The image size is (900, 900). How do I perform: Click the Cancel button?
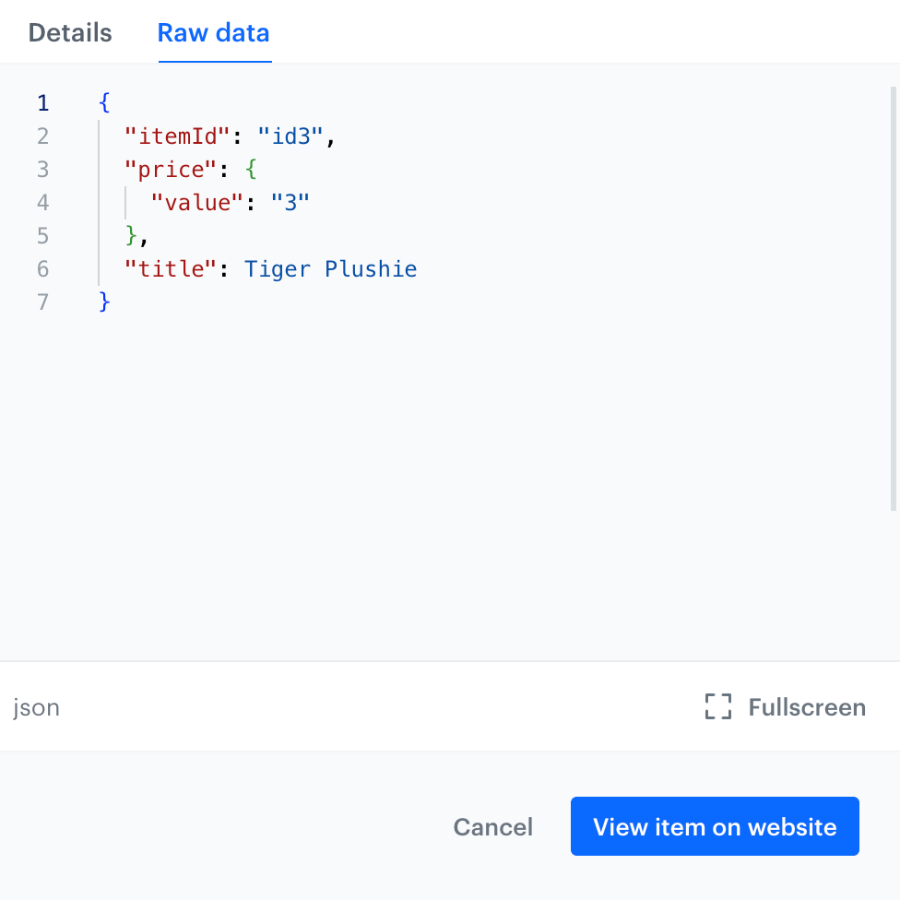point(492,826)
